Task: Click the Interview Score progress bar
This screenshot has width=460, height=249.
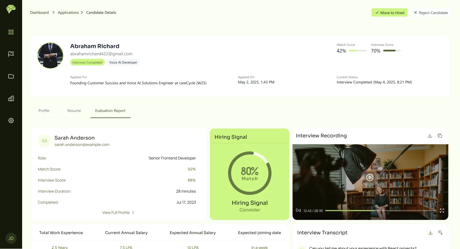Action: [x=392, y=51]
